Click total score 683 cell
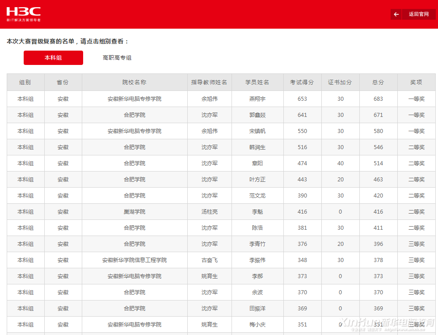 pyautogui.click(x=378, y=99)
